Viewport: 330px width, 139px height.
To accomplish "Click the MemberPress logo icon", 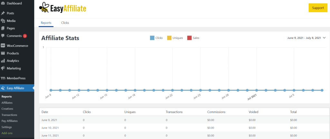I will tap(3, 78).
